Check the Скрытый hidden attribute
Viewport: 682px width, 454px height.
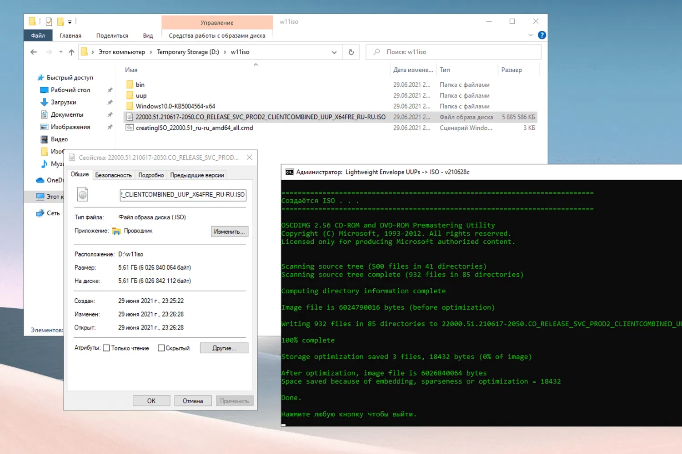[x=161, y=348]
